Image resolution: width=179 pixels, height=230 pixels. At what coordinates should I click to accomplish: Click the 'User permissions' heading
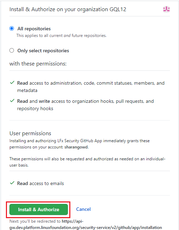tap(30, 133)
